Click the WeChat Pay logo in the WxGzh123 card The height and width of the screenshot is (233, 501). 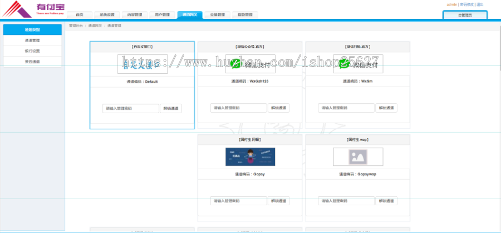click(x=250, y=64)
